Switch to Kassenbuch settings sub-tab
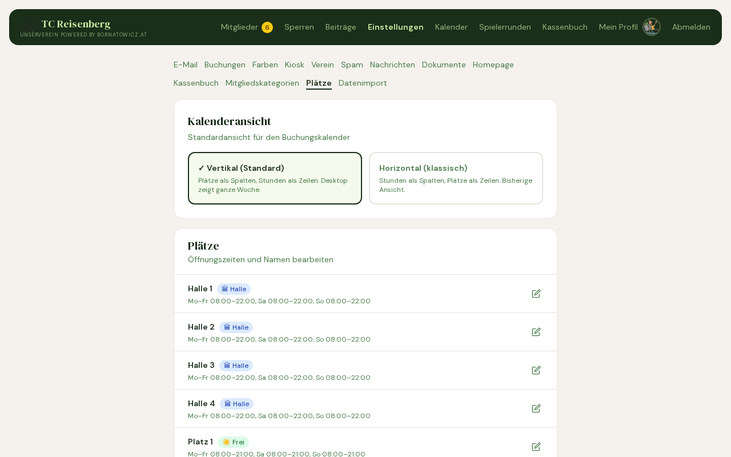The height and width of the screenshot is (457, 731). point(196,83)
